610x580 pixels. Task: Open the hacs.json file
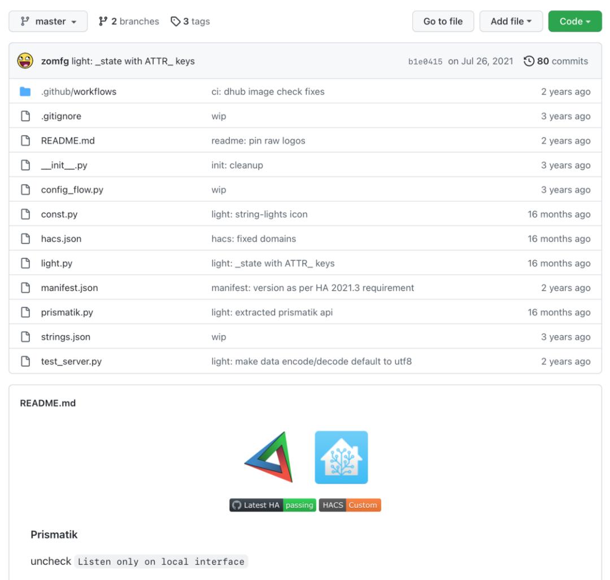[61, 239]
